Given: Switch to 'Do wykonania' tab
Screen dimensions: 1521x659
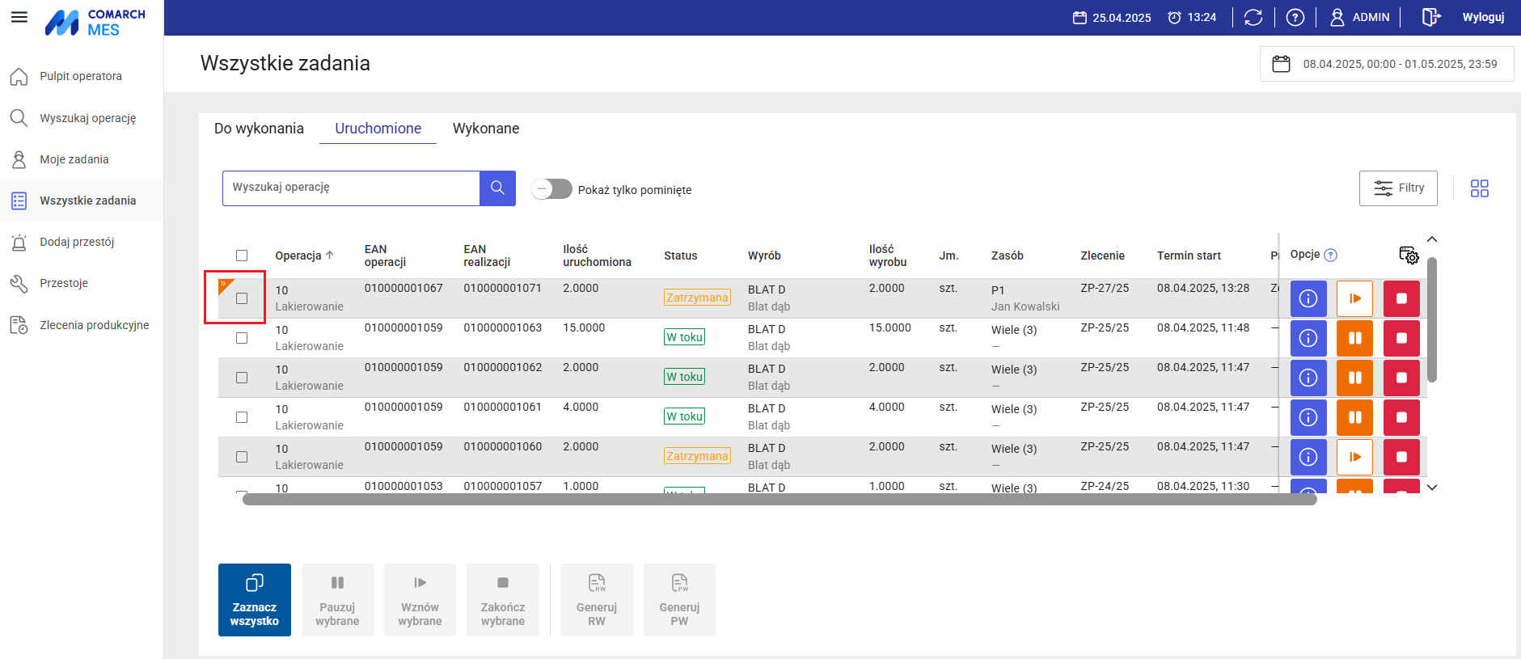Looking at the screenshot, I should coord(259,129).
